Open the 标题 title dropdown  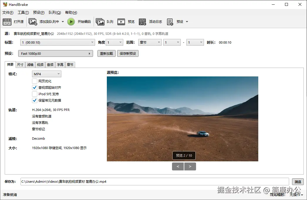(58, 42)
